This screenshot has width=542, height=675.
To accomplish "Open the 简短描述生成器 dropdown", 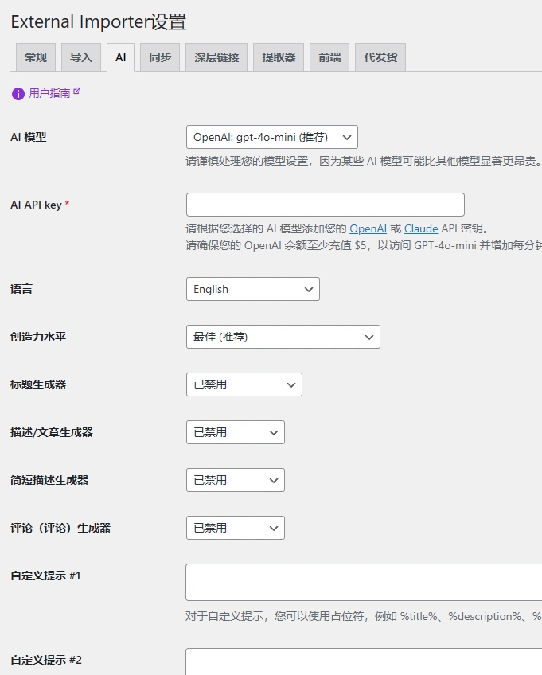I will point(235,480).
